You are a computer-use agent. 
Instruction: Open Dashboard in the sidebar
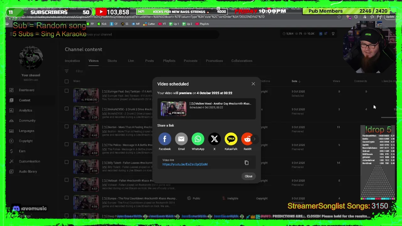[x=26, y=90]
